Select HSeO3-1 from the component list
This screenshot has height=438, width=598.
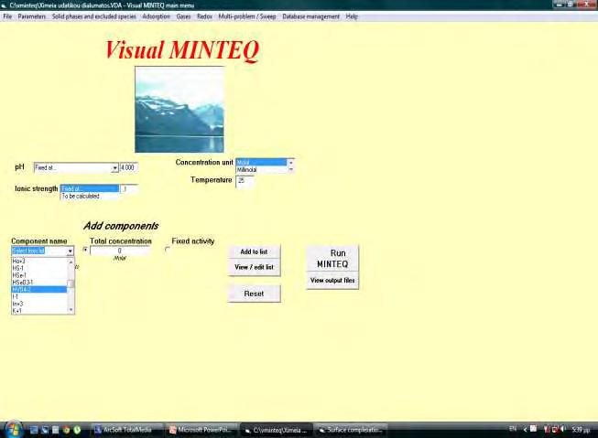pyautogui.click(x=39, y=283)
